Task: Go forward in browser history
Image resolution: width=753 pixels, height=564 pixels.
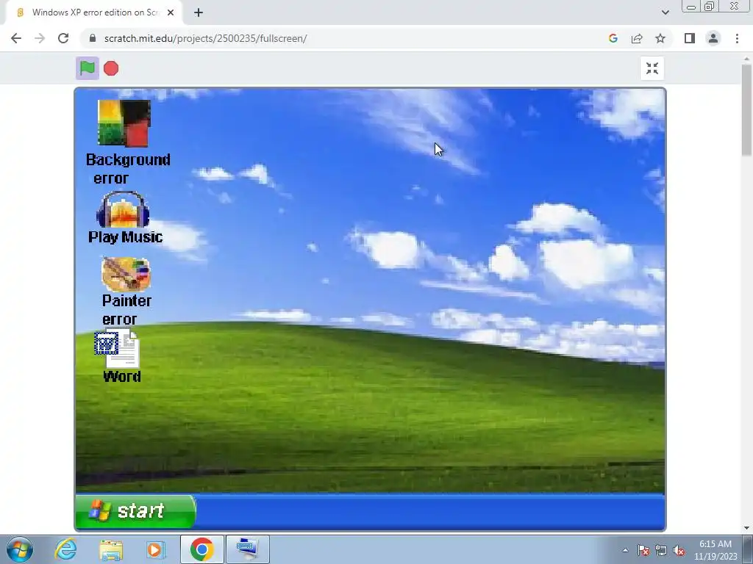Action: click(x=40, y=38)
